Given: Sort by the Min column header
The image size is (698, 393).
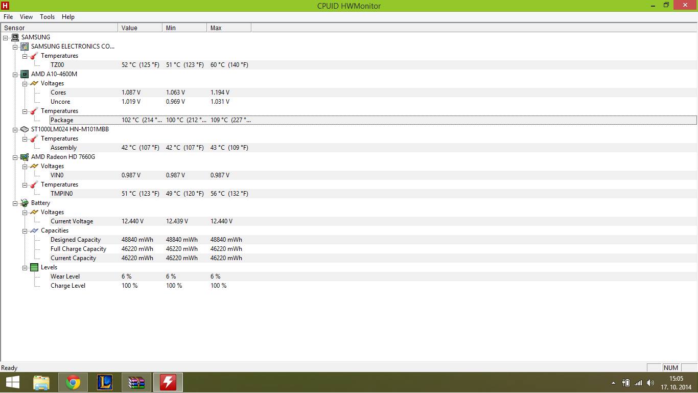Looking at the screenshot, I should coord(184,28).
